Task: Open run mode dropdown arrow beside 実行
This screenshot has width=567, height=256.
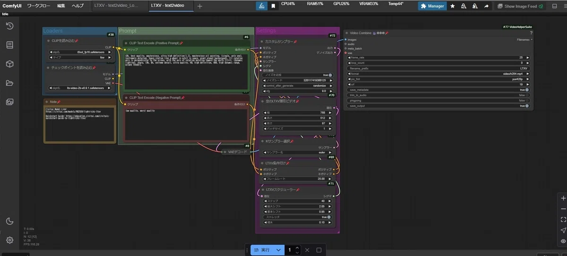Action: pos(279,250)
